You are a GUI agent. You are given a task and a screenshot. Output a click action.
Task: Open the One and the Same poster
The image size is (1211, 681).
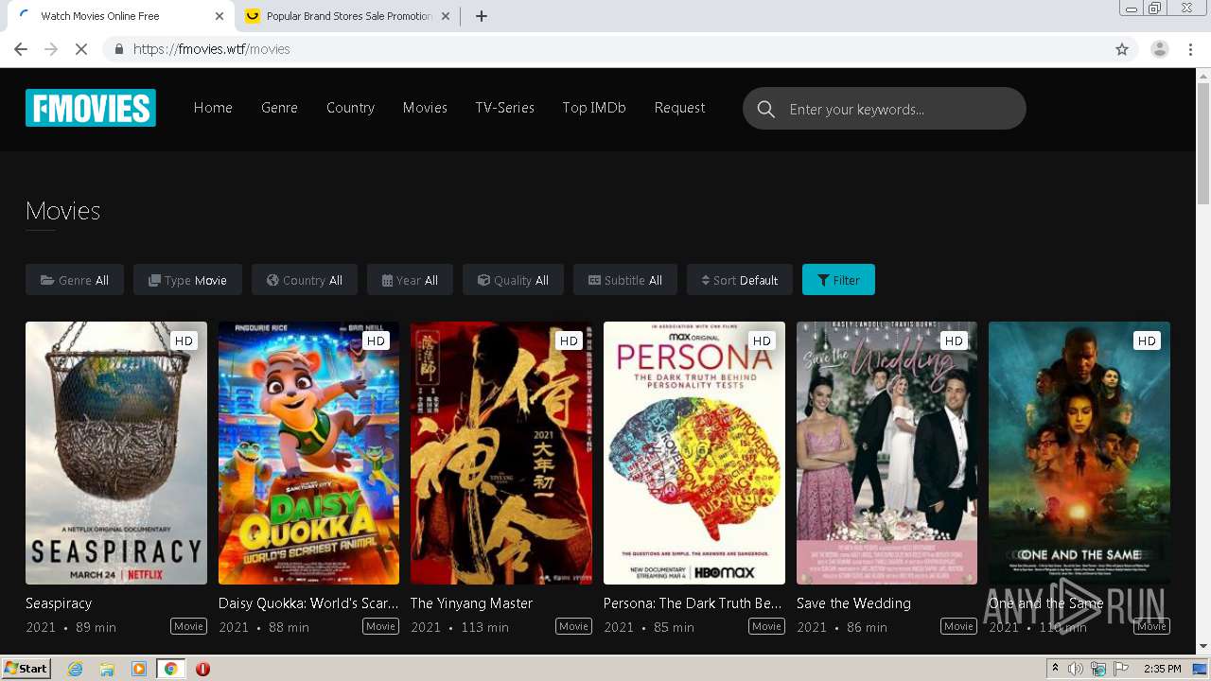point(1079,453)
